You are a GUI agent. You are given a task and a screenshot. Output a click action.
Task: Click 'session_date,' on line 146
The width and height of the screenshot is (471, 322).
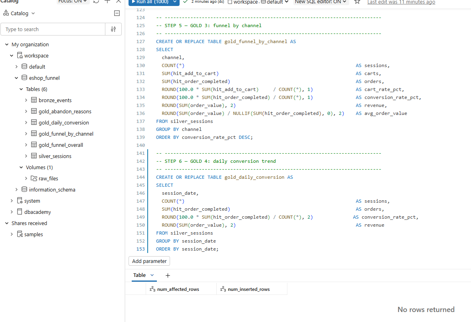point(180,193)
